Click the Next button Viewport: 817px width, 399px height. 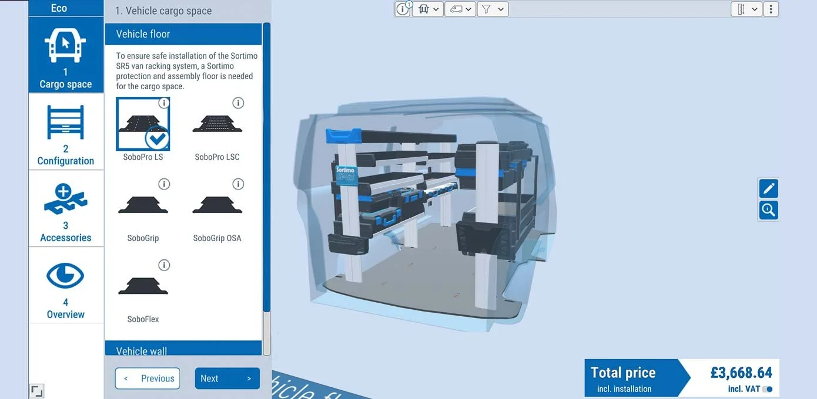click(227, 378)
